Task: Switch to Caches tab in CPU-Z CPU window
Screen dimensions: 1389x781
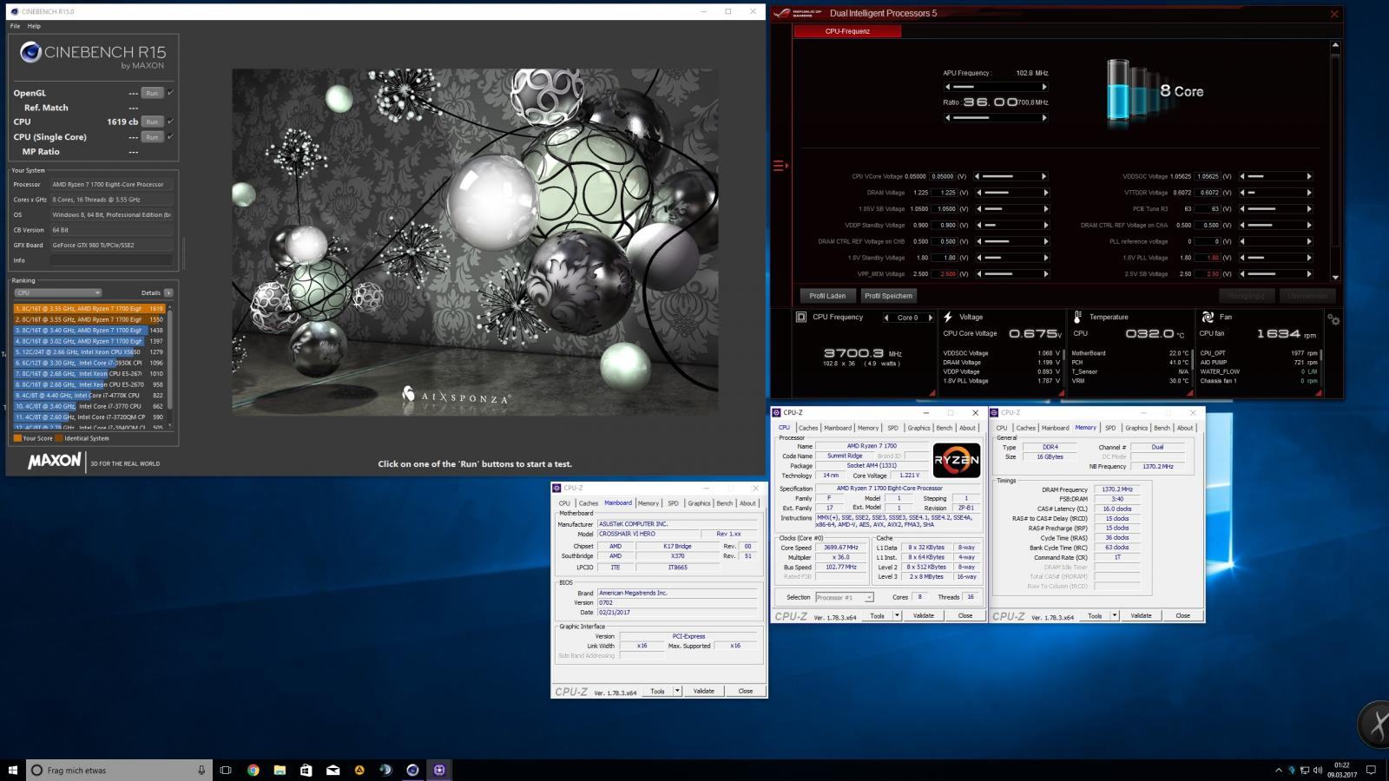Action: click(x=808, y=428)
